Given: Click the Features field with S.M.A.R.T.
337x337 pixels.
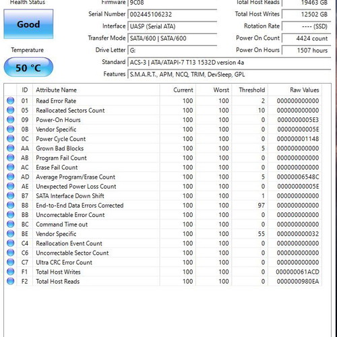Looking at the screenshot, I should tap(229, 74).
